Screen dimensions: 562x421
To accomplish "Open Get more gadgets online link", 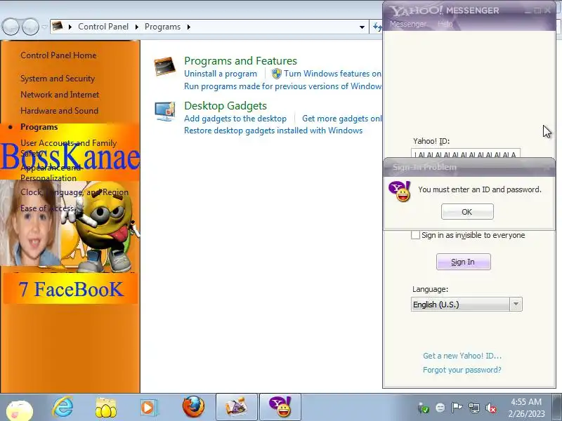I will pos(342,119).
